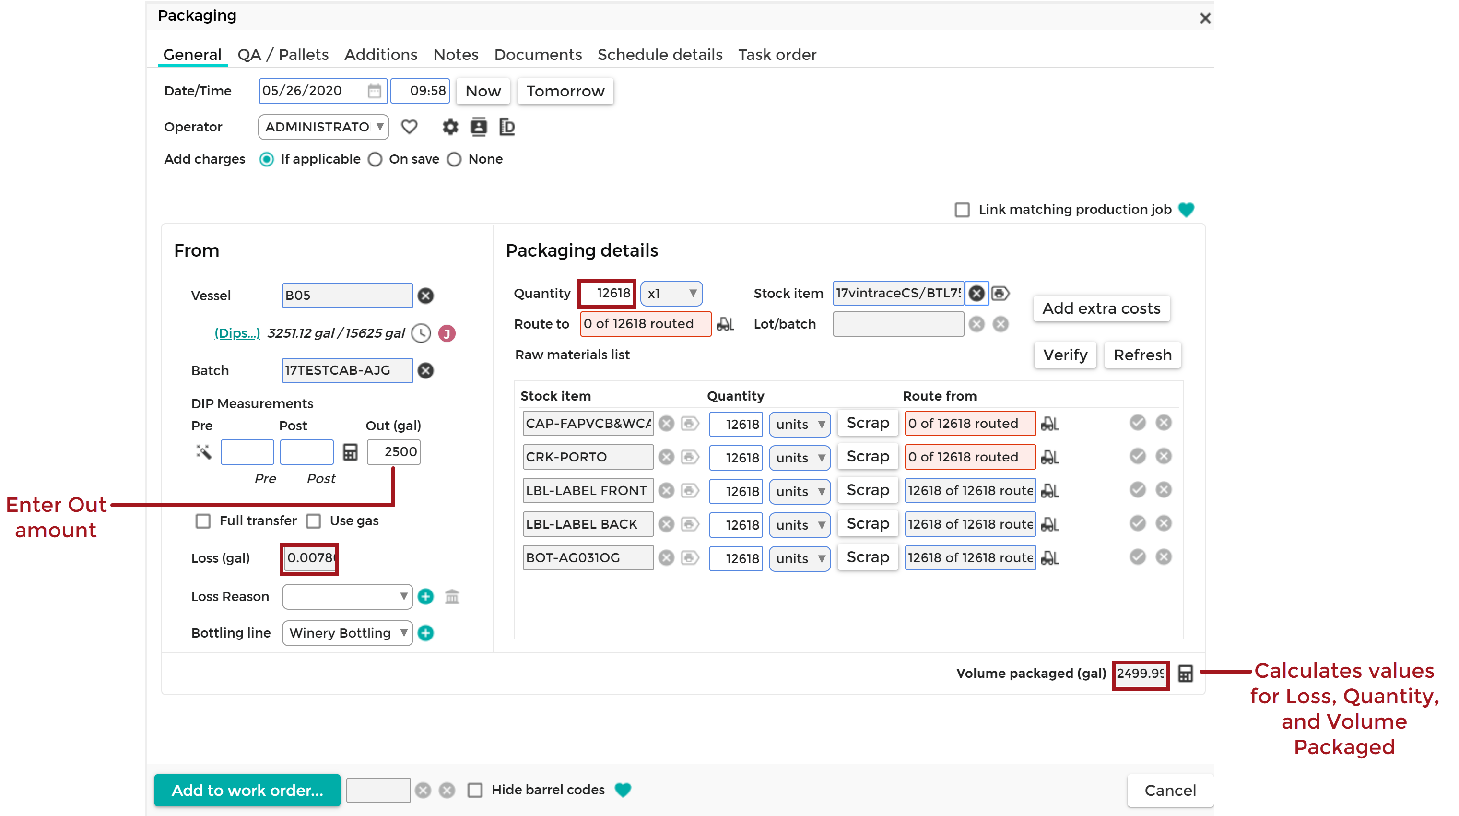Check Link matching production job
Screen dimensions: 1459x816
point(962,210)
